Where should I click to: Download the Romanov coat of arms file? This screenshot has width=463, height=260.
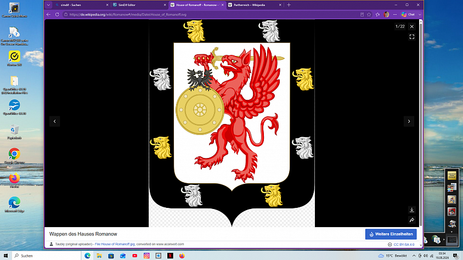411,210
